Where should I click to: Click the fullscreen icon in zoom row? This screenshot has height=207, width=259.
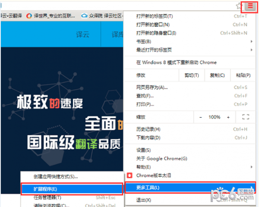pos(246,117)
